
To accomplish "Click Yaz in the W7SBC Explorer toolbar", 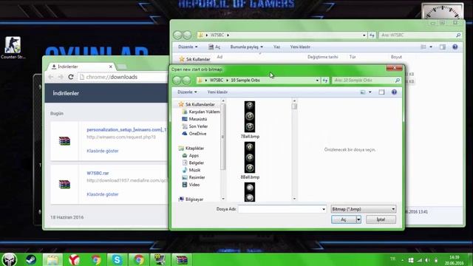I will (276, 47).
